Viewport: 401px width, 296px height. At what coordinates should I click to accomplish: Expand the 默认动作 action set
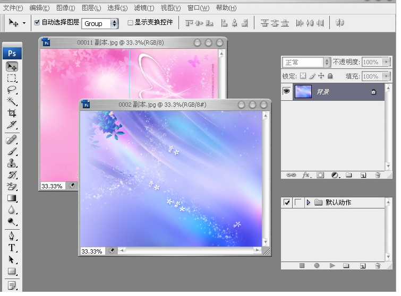pyautogui.click(x=309, y=203)
